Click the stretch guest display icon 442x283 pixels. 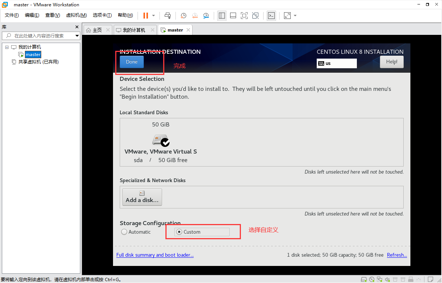point(287,16)
